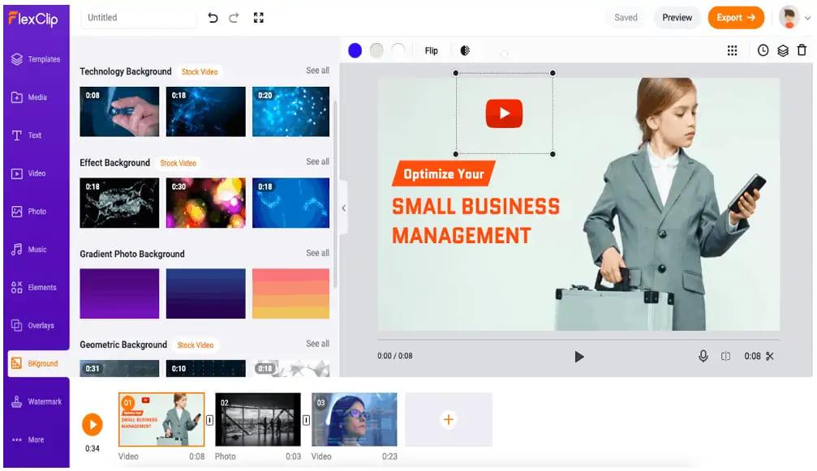Select the 'Optimize Your' text label
The width and height of the screenshot is (817, 471).
tap(444, 173)
